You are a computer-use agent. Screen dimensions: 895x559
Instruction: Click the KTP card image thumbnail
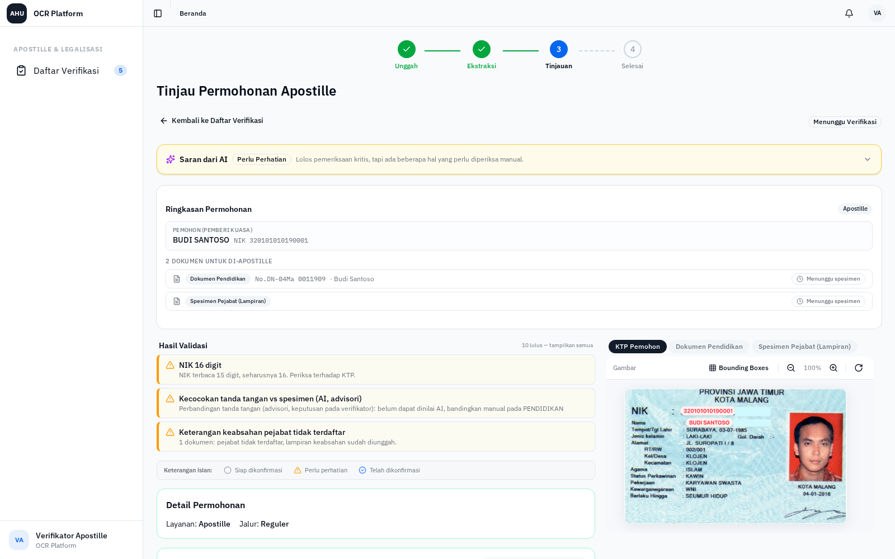pyautogui.click(x=736, y=456)
